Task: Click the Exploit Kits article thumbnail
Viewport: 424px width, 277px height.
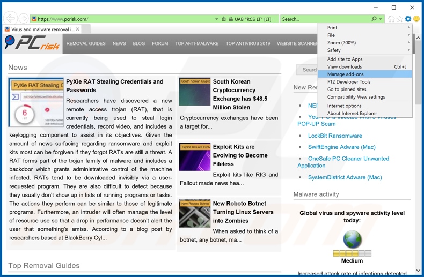Action: tap(194, 157)
